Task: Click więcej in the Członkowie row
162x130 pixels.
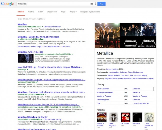Action: coord(145,75)
